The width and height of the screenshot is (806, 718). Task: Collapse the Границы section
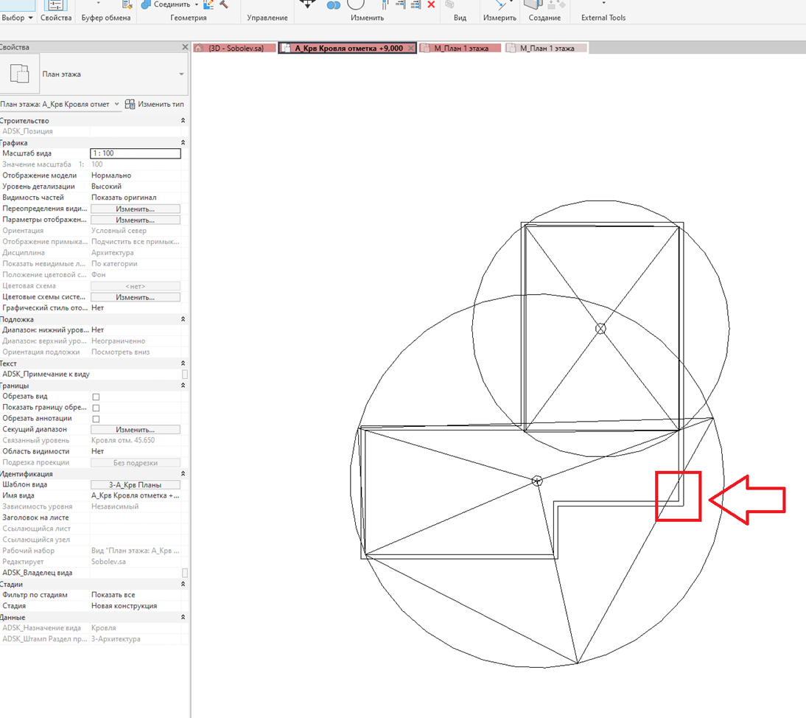click(183, 386)
